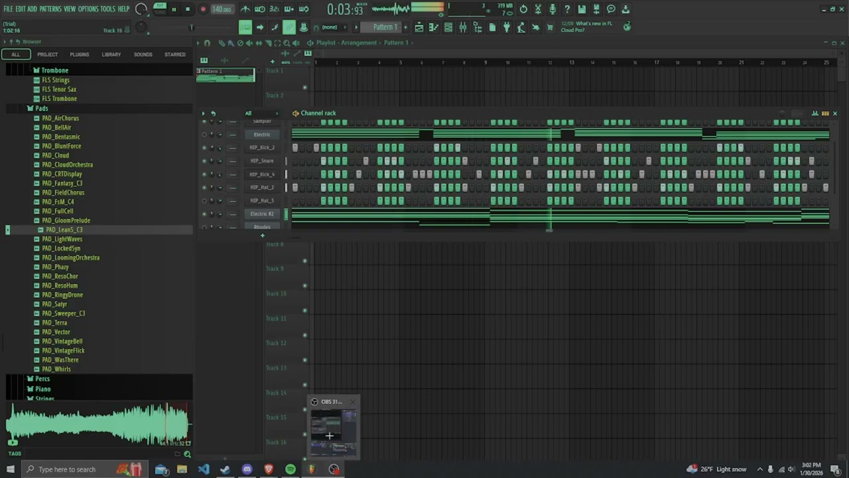Click the link chain icon in toolbar
Image resolution: width=849 pixels, height=478 pixels.
(x=289, y=27)
